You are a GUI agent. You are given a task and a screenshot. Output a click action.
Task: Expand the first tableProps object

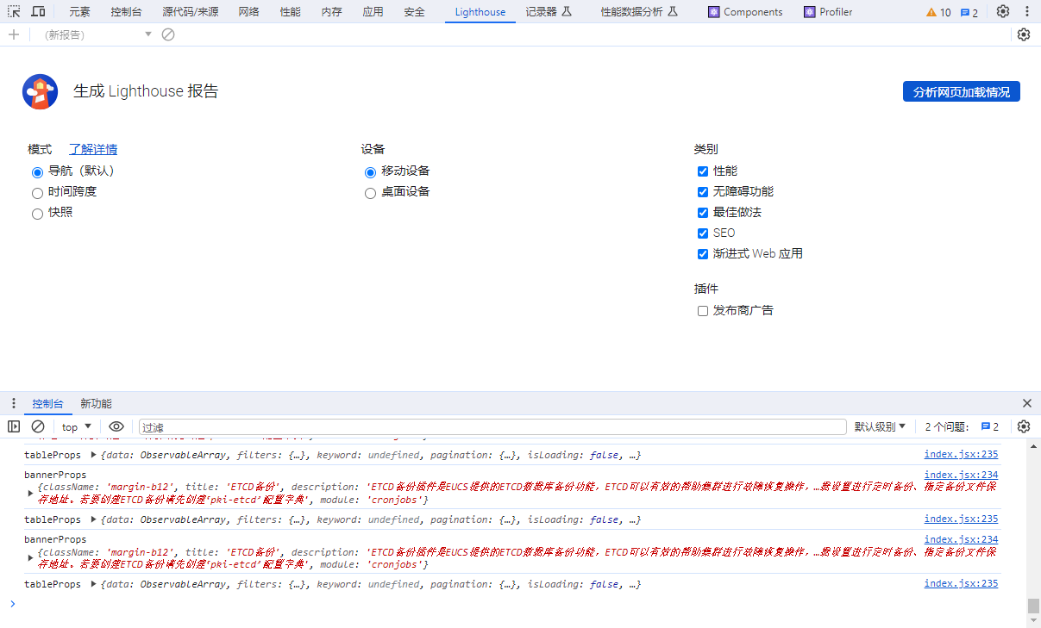(x=93, y=455)
